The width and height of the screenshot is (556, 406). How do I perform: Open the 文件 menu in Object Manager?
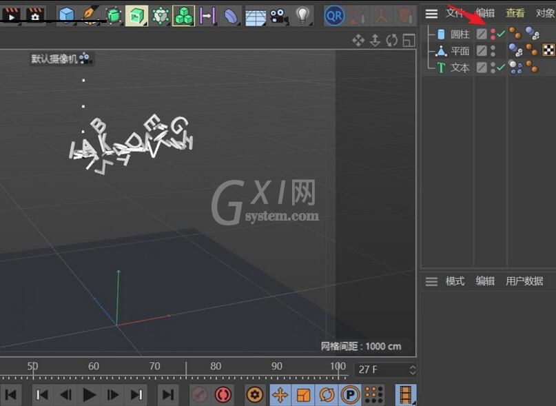tap(455, 14)
